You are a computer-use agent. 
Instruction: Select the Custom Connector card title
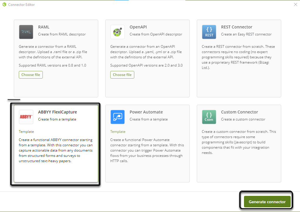point(240,112)
